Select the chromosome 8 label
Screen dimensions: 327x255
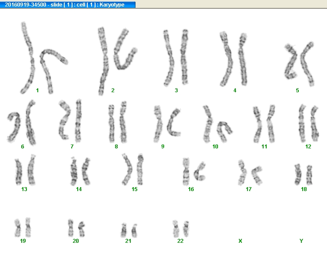point(116,147)
